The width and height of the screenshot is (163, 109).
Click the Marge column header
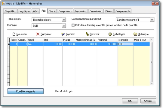pos(69,40)
